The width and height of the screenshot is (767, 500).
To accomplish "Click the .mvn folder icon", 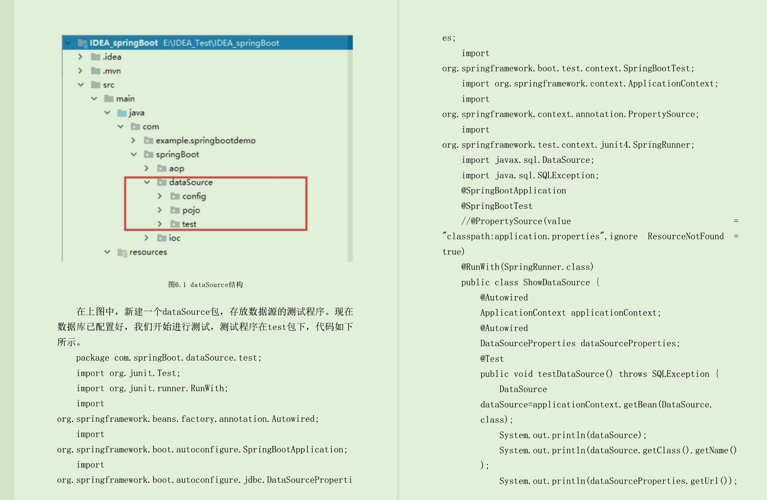I will (x=94, y=70).
